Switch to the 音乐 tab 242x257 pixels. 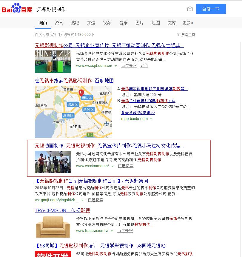123,23
